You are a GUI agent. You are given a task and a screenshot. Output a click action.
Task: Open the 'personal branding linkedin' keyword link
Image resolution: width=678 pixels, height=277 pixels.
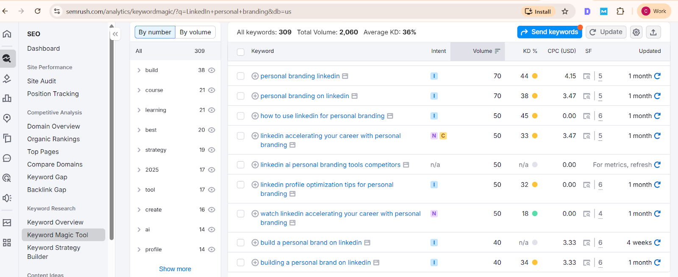(300, 76)
